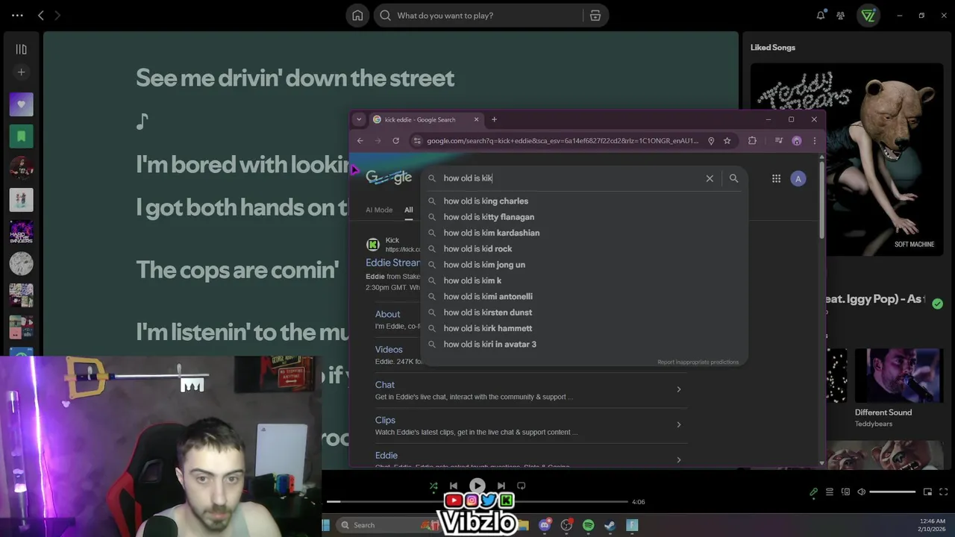The image size is (955, 537).
Task: Open the Google apps grid
Action: tap(776, 178)
